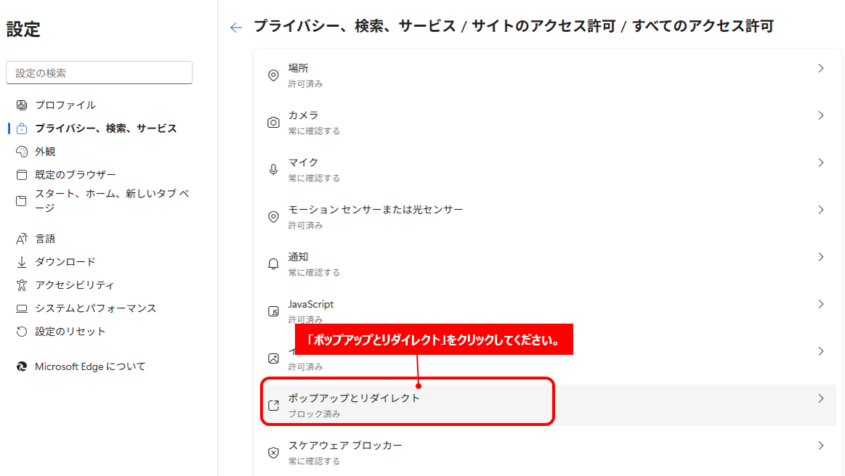Image resolution: width=845 pixels, height=476 pixels.
Task: Open the プロファイル settings section
Action: tap(65, 105)
